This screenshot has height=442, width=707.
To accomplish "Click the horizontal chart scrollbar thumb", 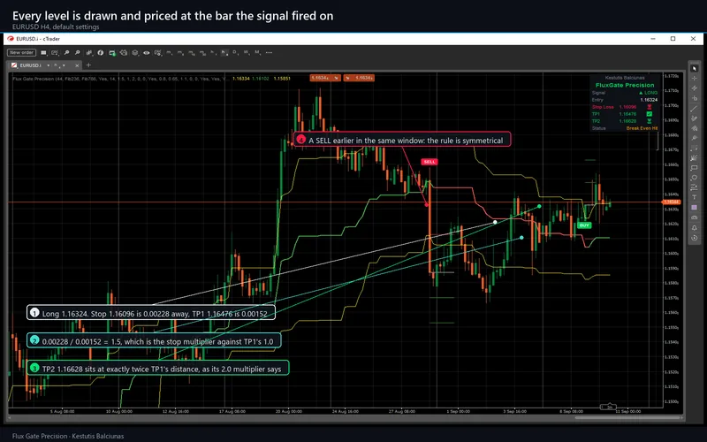I will pos(627,417).
